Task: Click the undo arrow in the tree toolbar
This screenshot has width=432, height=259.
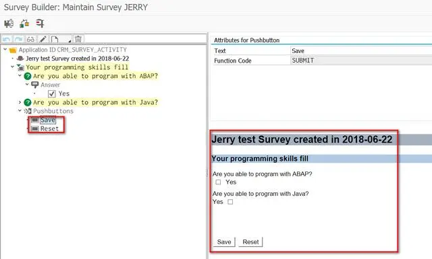Action: tap(6, 39)
